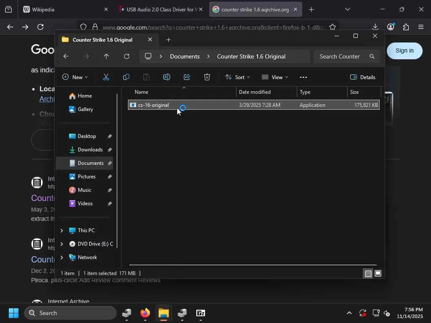Image resolution: width=431 pixels, height=323 pixels.
Task: Expand breadcrumb chevron after Documents
Action: pos(208,56)
